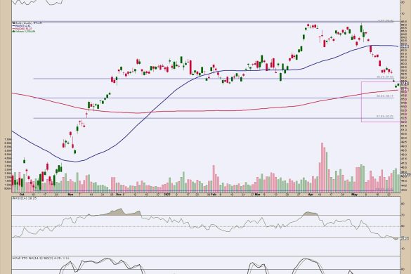Click the 200-day MA price tag on right axis
The width and height of the screenshot is (411, 274).
405,90
